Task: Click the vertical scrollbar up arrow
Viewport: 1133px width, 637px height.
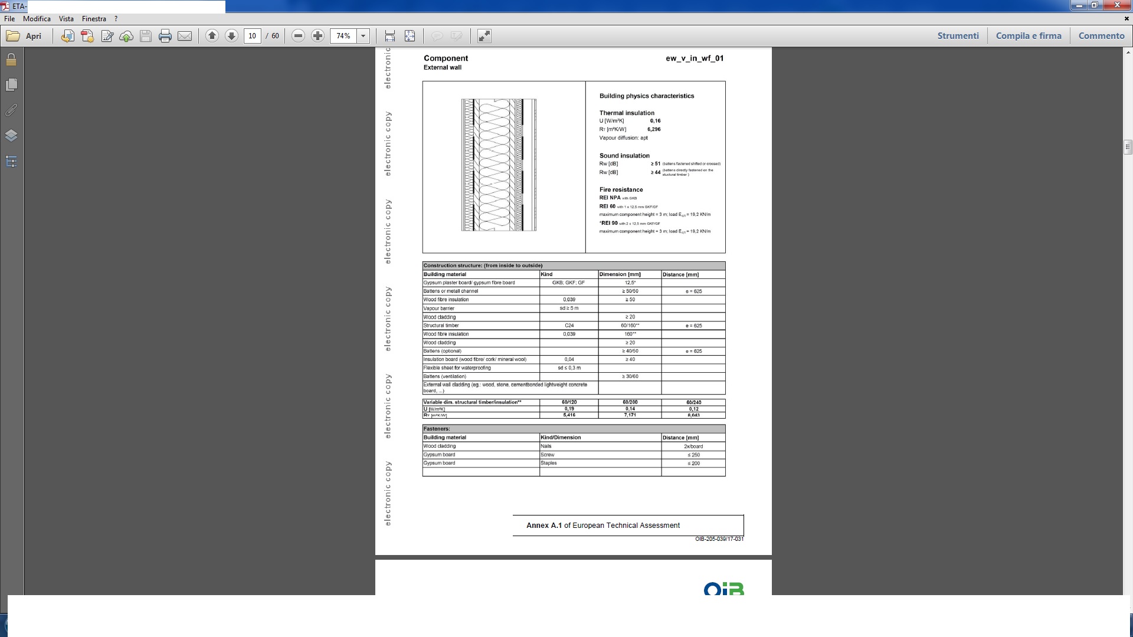Action: [1128, 52]
